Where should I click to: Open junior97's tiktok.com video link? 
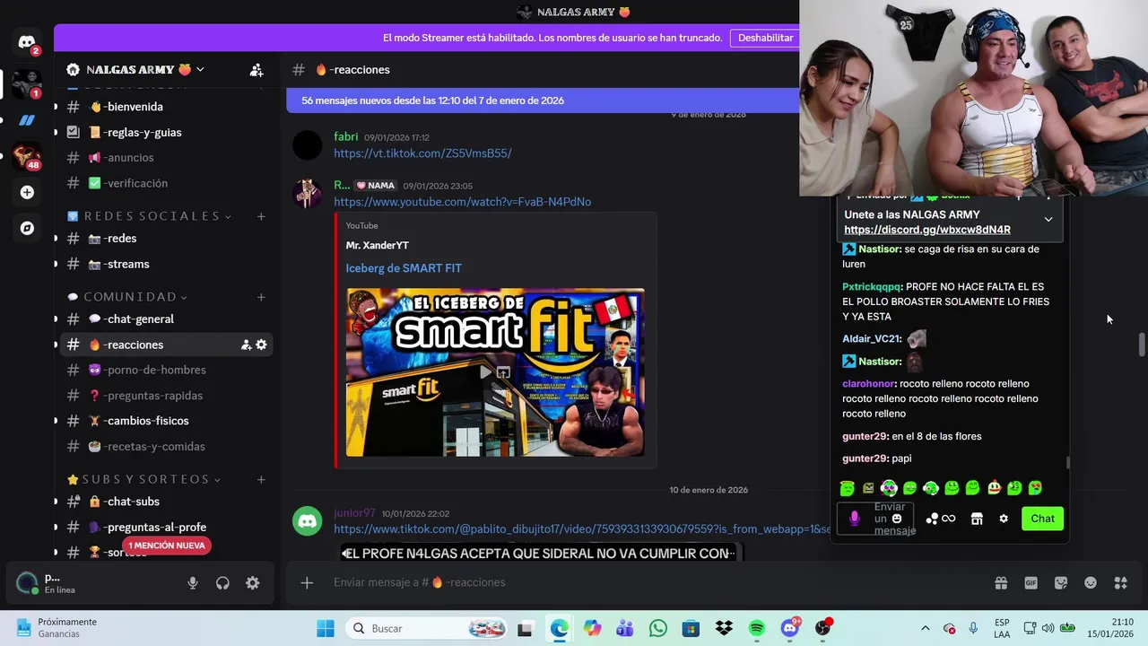point(582,529)
